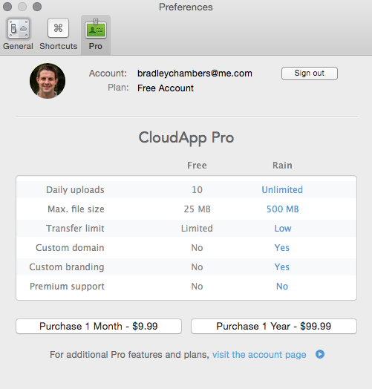The width and height of the screenshot is (372, 389).
Task: Click the 10 daily uploads value
Action: click(x=197, y=190)
